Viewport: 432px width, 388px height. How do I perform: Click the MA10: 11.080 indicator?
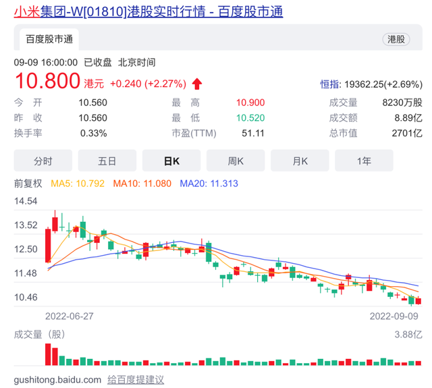coord(142,184)
